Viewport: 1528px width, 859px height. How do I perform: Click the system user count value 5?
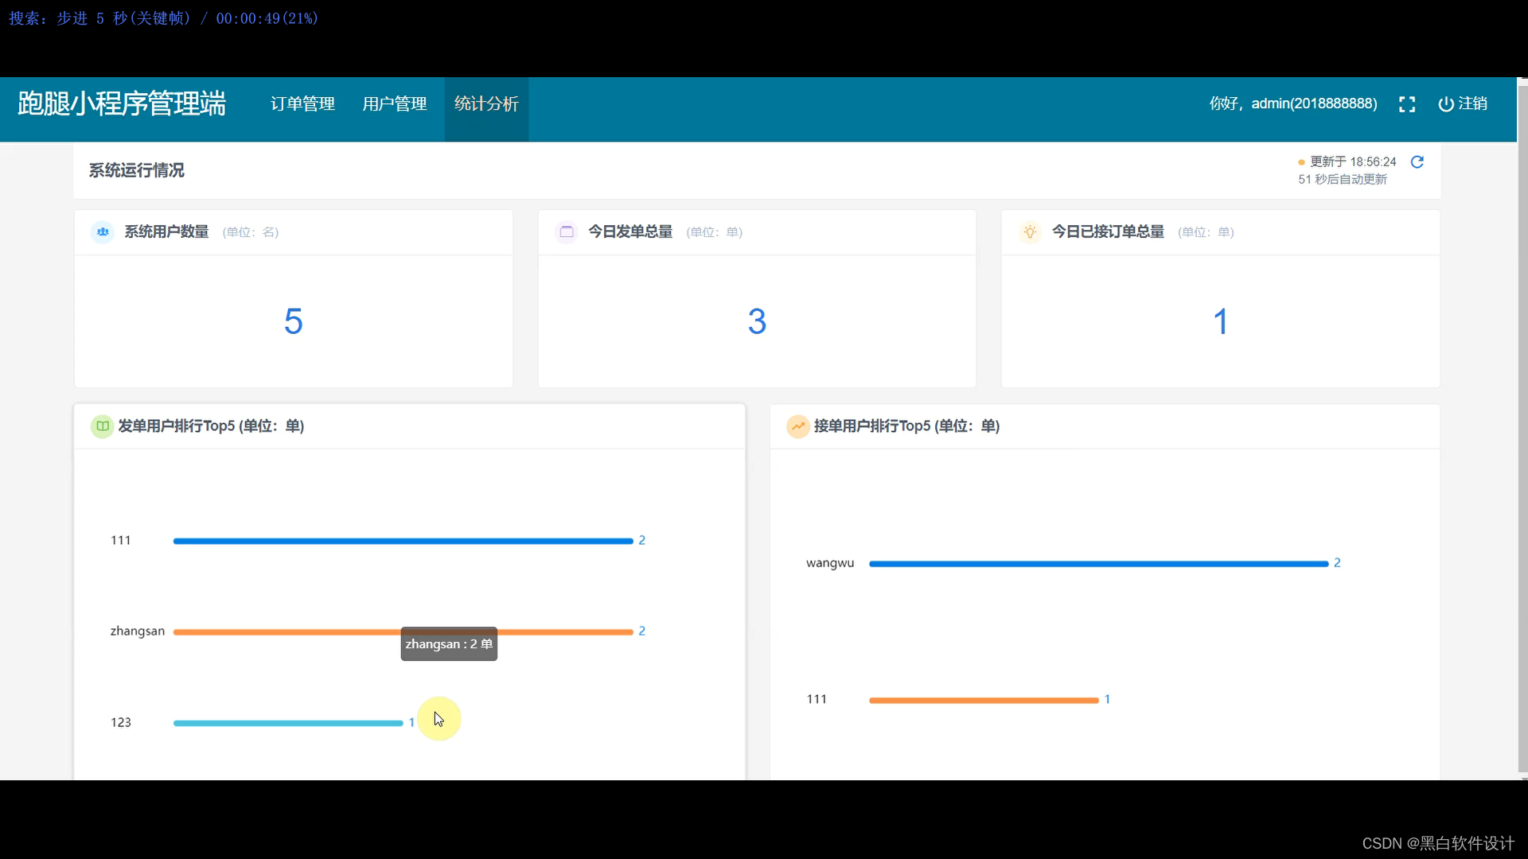pyautogui.click(x=294, y=322)
